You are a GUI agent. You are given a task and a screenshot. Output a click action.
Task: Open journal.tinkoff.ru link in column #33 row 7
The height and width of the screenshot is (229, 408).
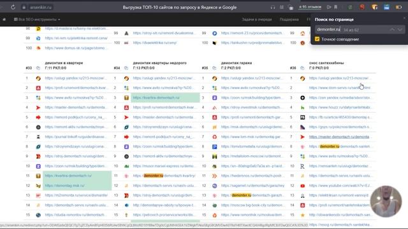pos(75,137)
